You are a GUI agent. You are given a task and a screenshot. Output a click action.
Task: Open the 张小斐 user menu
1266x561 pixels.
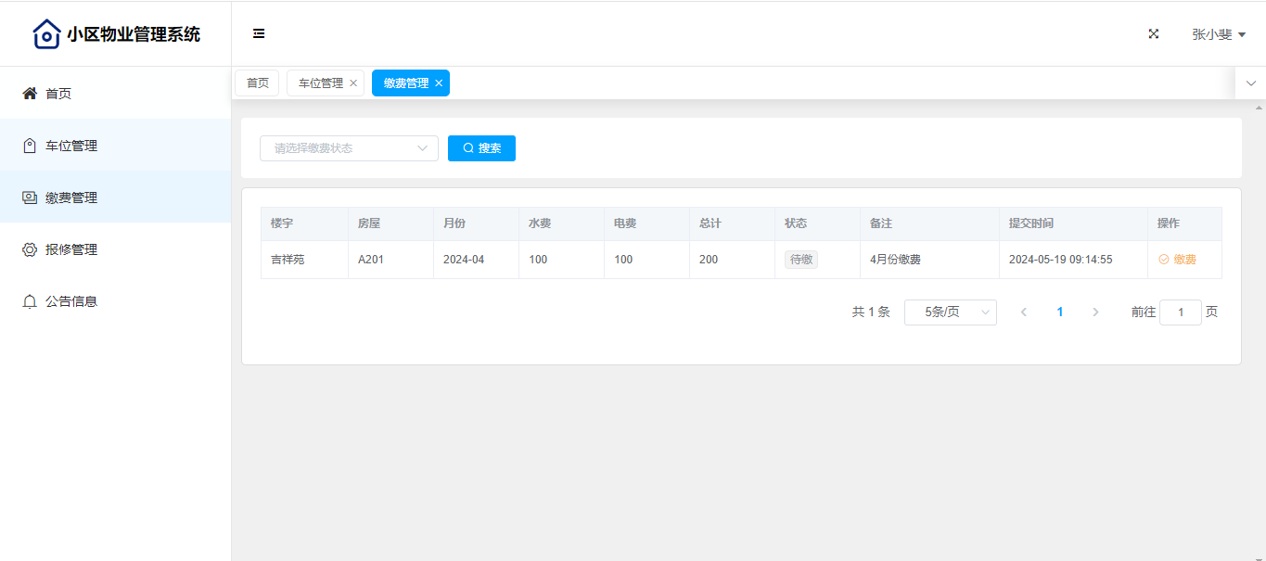coord(1218,34)
